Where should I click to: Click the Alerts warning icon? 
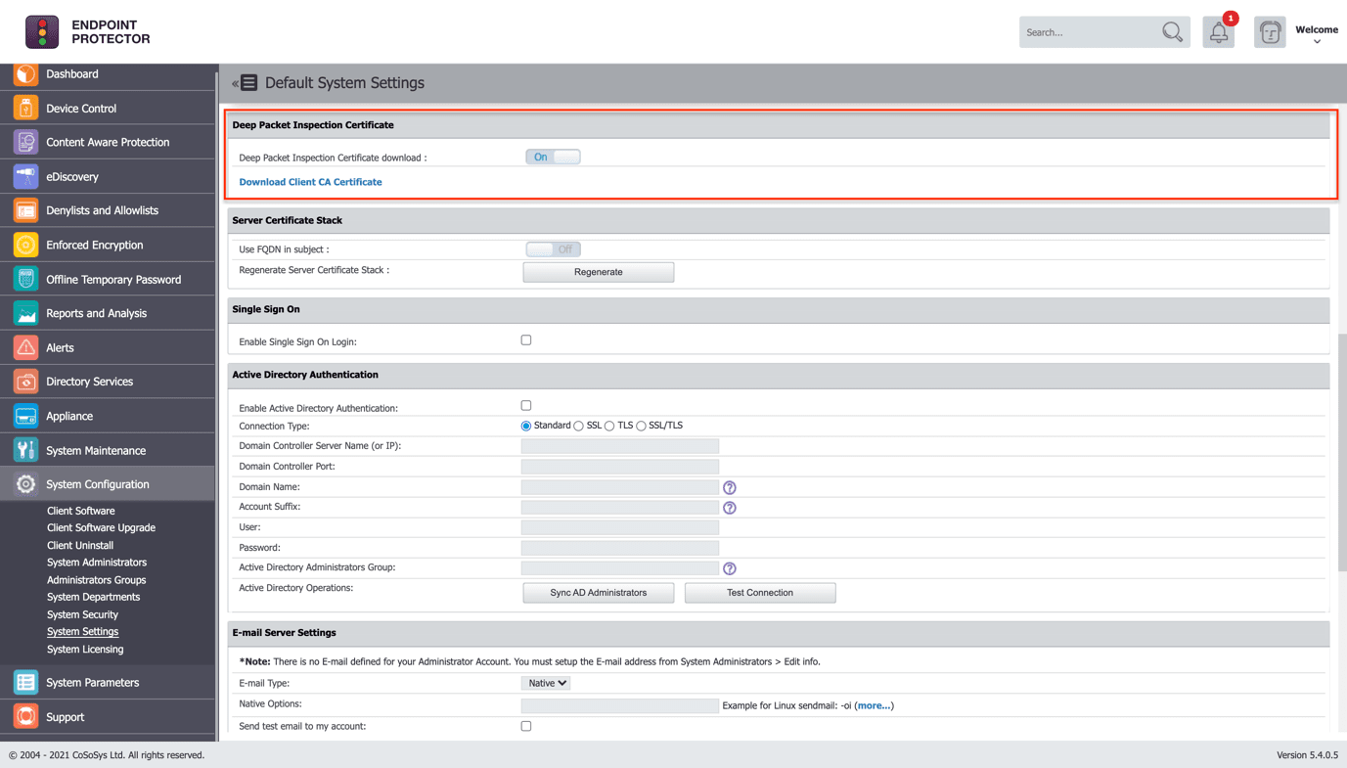coord(25,347)
